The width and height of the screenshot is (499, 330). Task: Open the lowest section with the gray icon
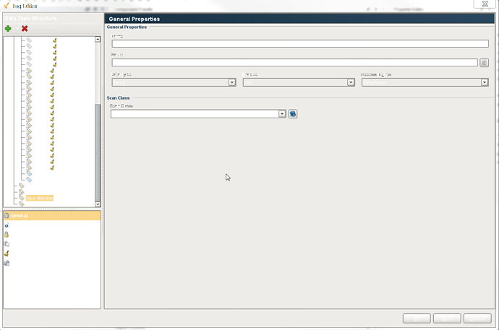(x=7, y=263)
